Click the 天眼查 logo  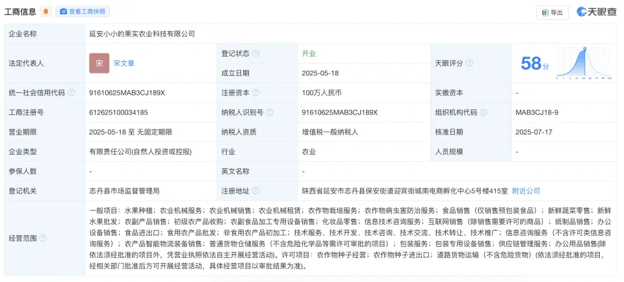coord(597,12)
